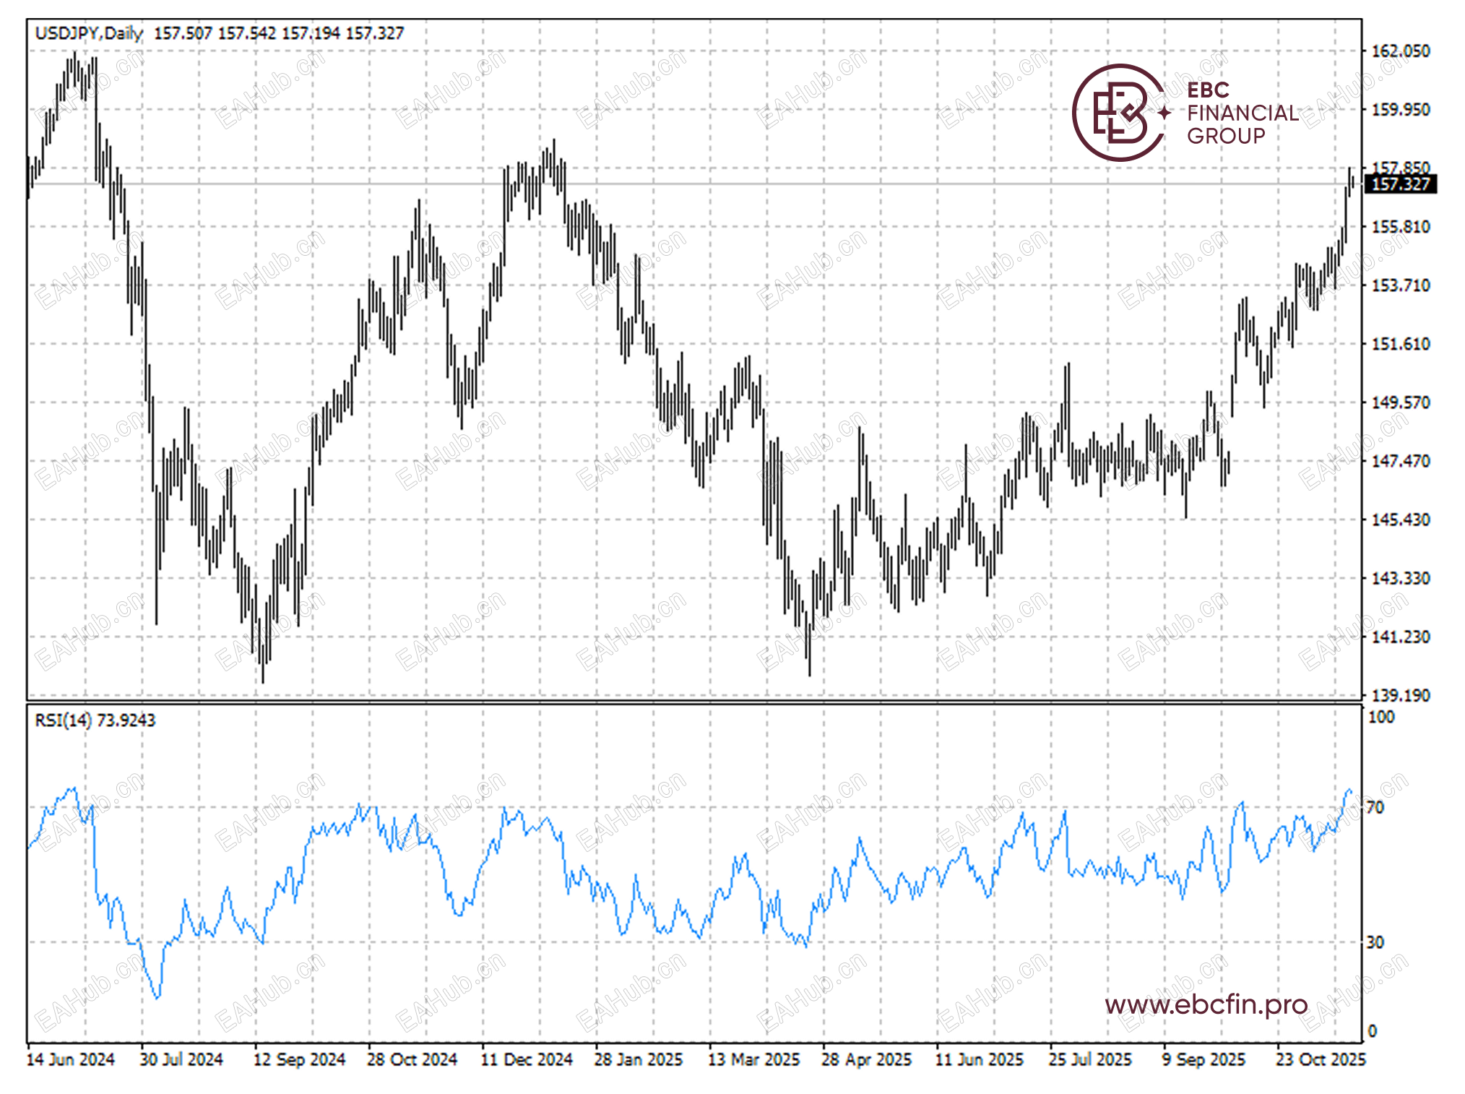The height and width of the screenshot is (1094, 1465).
Task: Select the 28 Apr 2025 date marker
Action: coord(866,1059)
